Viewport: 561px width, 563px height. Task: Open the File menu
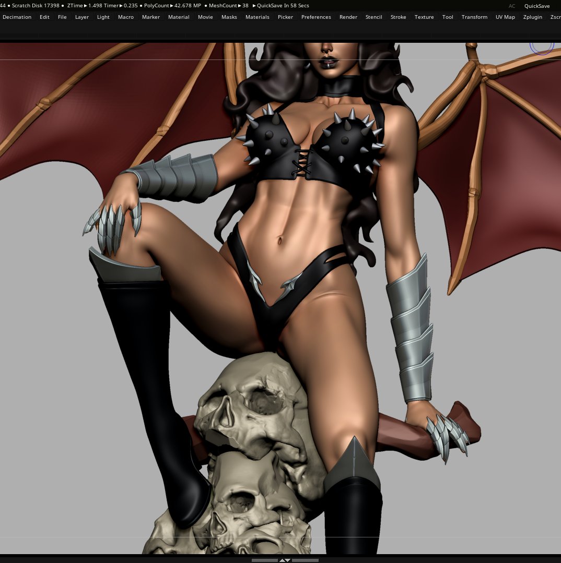coord(62,17)
